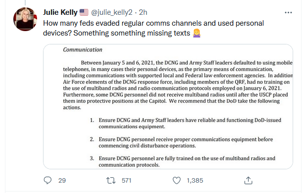
Task: Click the Julie Kelly display name
Action: [x=60, y=12]
